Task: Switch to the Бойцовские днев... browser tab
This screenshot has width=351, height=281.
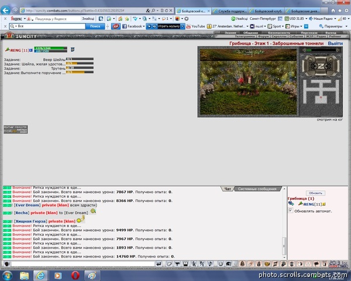Action: [303, 11]
